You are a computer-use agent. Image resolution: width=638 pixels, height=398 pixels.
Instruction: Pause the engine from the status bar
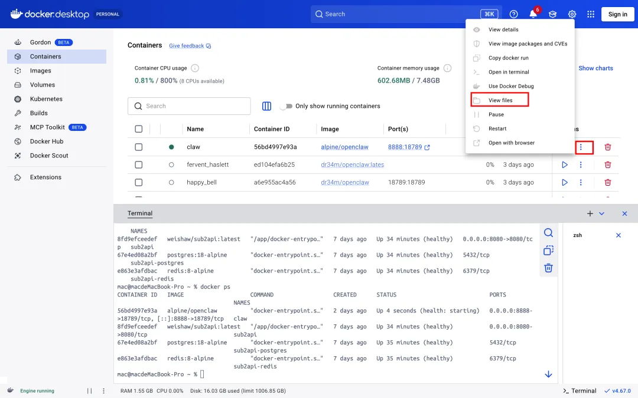tap(90, 391)
